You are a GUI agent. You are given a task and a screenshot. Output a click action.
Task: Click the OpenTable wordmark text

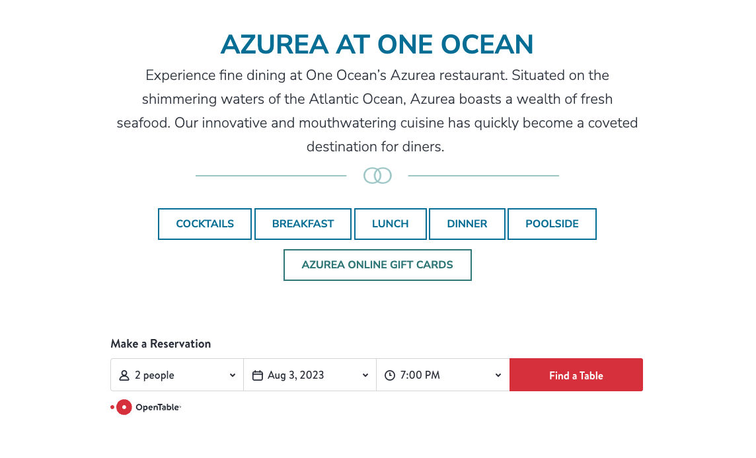point(157,407)
